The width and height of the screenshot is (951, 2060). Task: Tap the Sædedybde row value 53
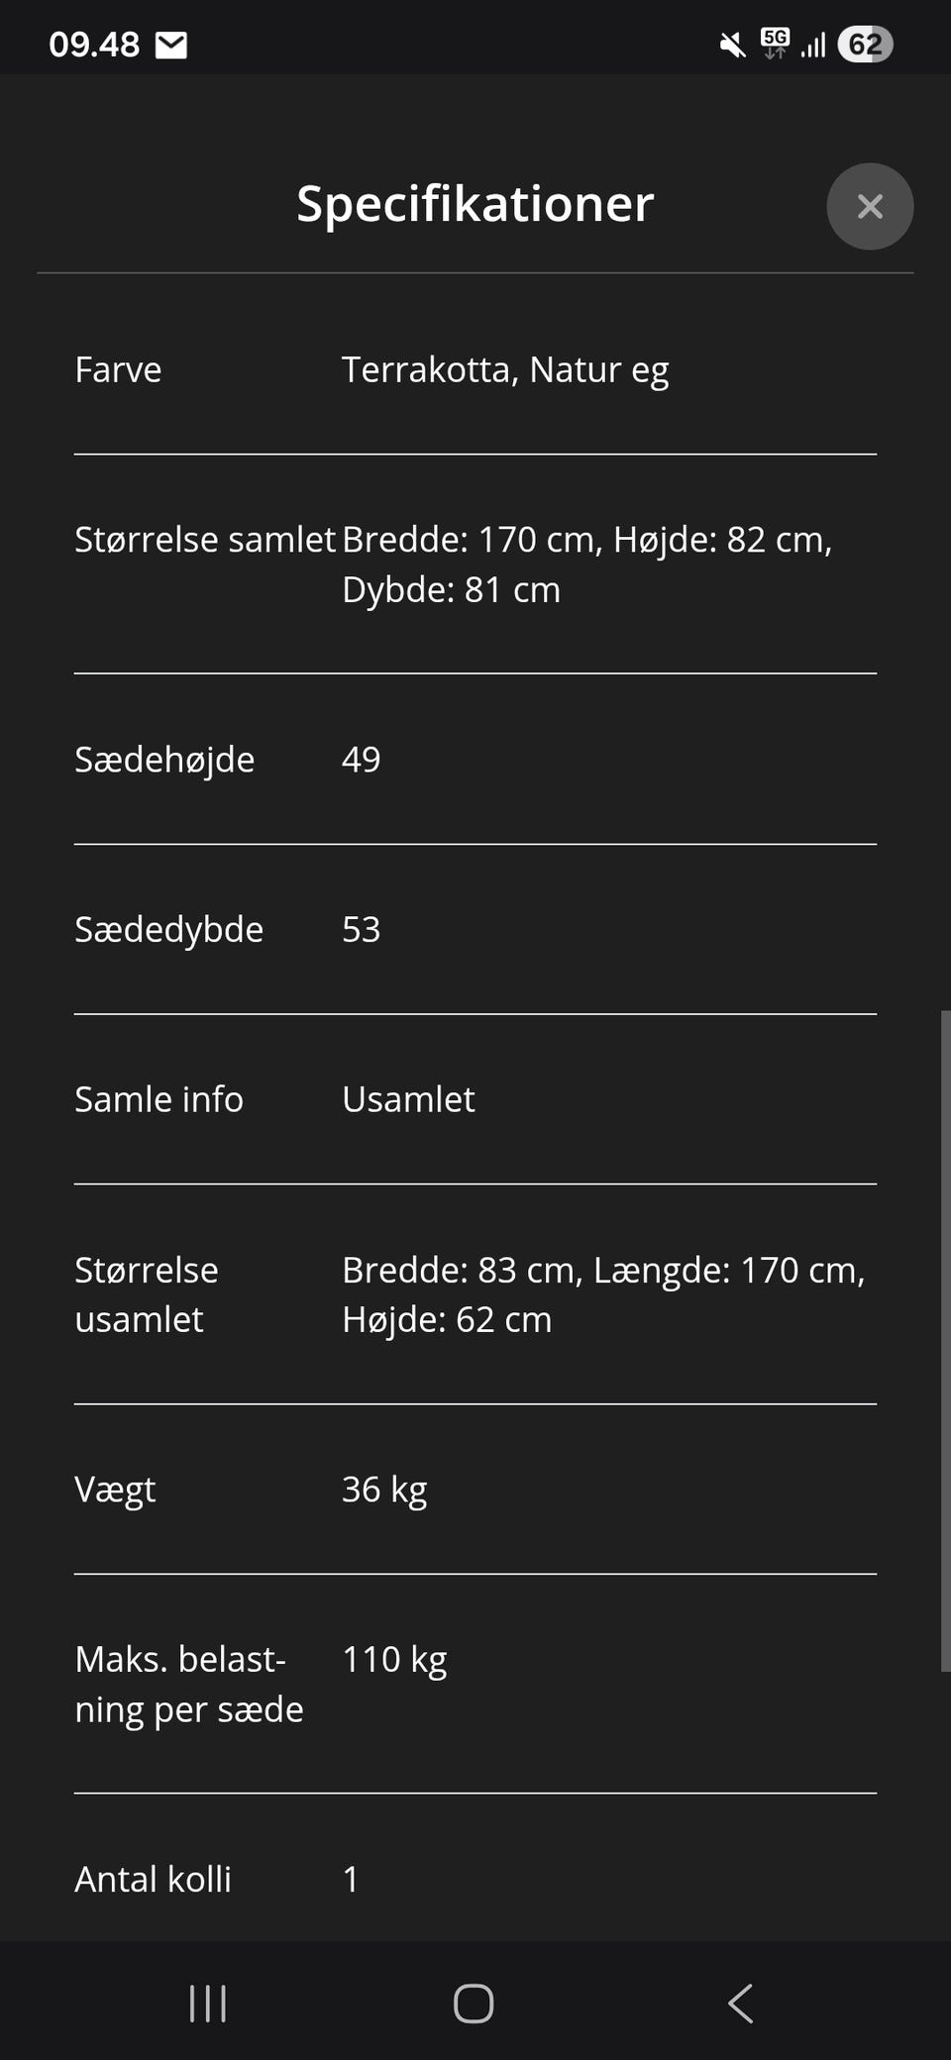[x=361, y=930]
